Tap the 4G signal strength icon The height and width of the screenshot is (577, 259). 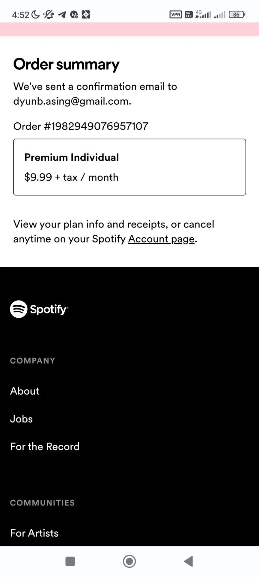click(x=203, y=14)
